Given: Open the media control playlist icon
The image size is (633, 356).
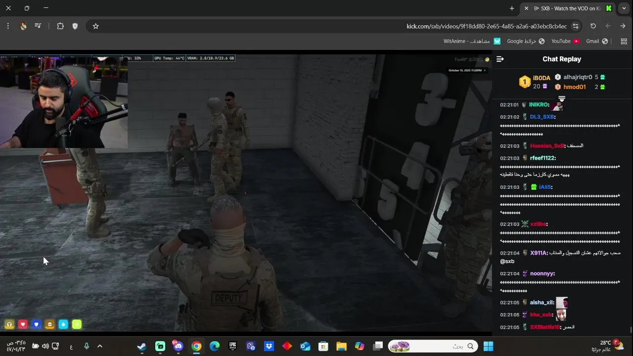Looking at the screenshot, I should pos(38,26).
